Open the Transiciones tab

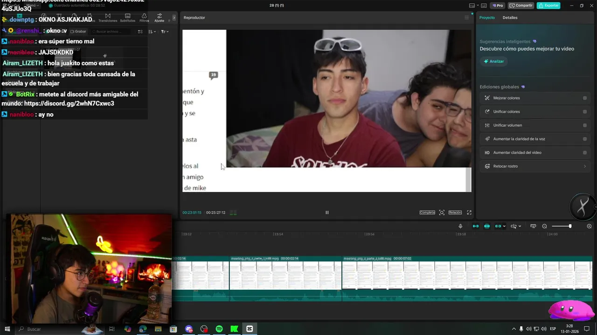pos(108,18)
